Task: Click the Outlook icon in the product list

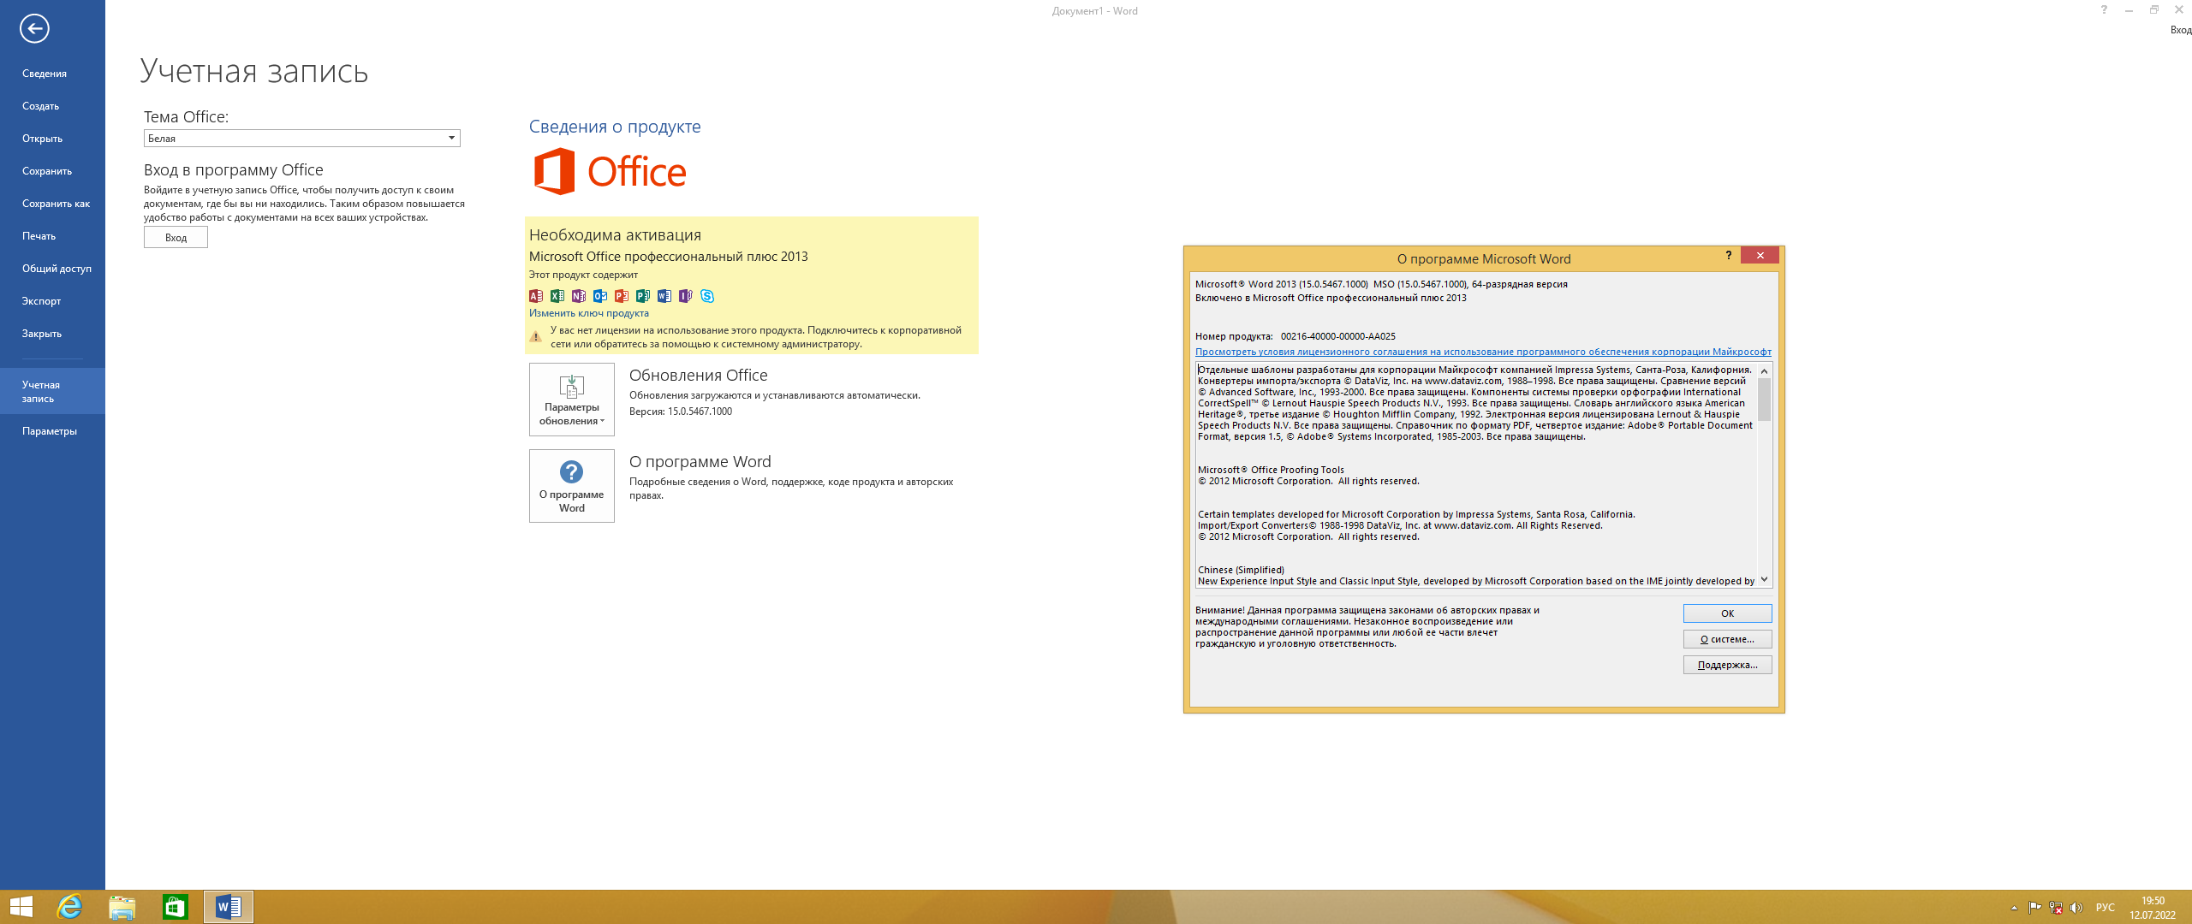Action: [600, 296]
